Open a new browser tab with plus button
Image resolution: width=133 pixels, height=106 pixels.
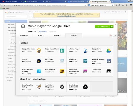point(113,1)
